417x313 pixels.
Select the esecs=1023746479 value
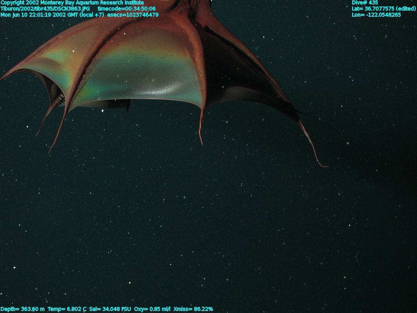133,15
